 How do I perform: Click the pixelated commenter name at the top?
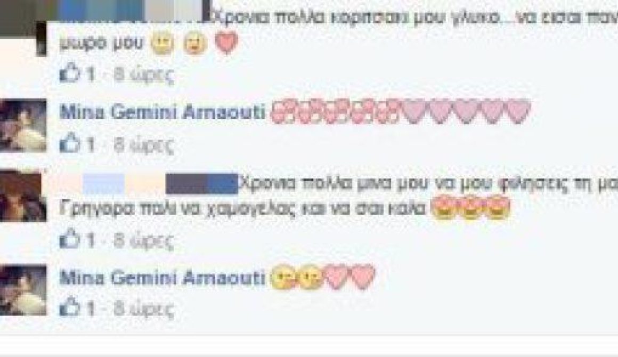tap(107, 10)
